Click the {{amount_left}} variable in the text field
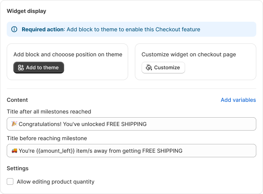Image resolution: width=263 pixels, height=194 pixels. coord(55,151)
